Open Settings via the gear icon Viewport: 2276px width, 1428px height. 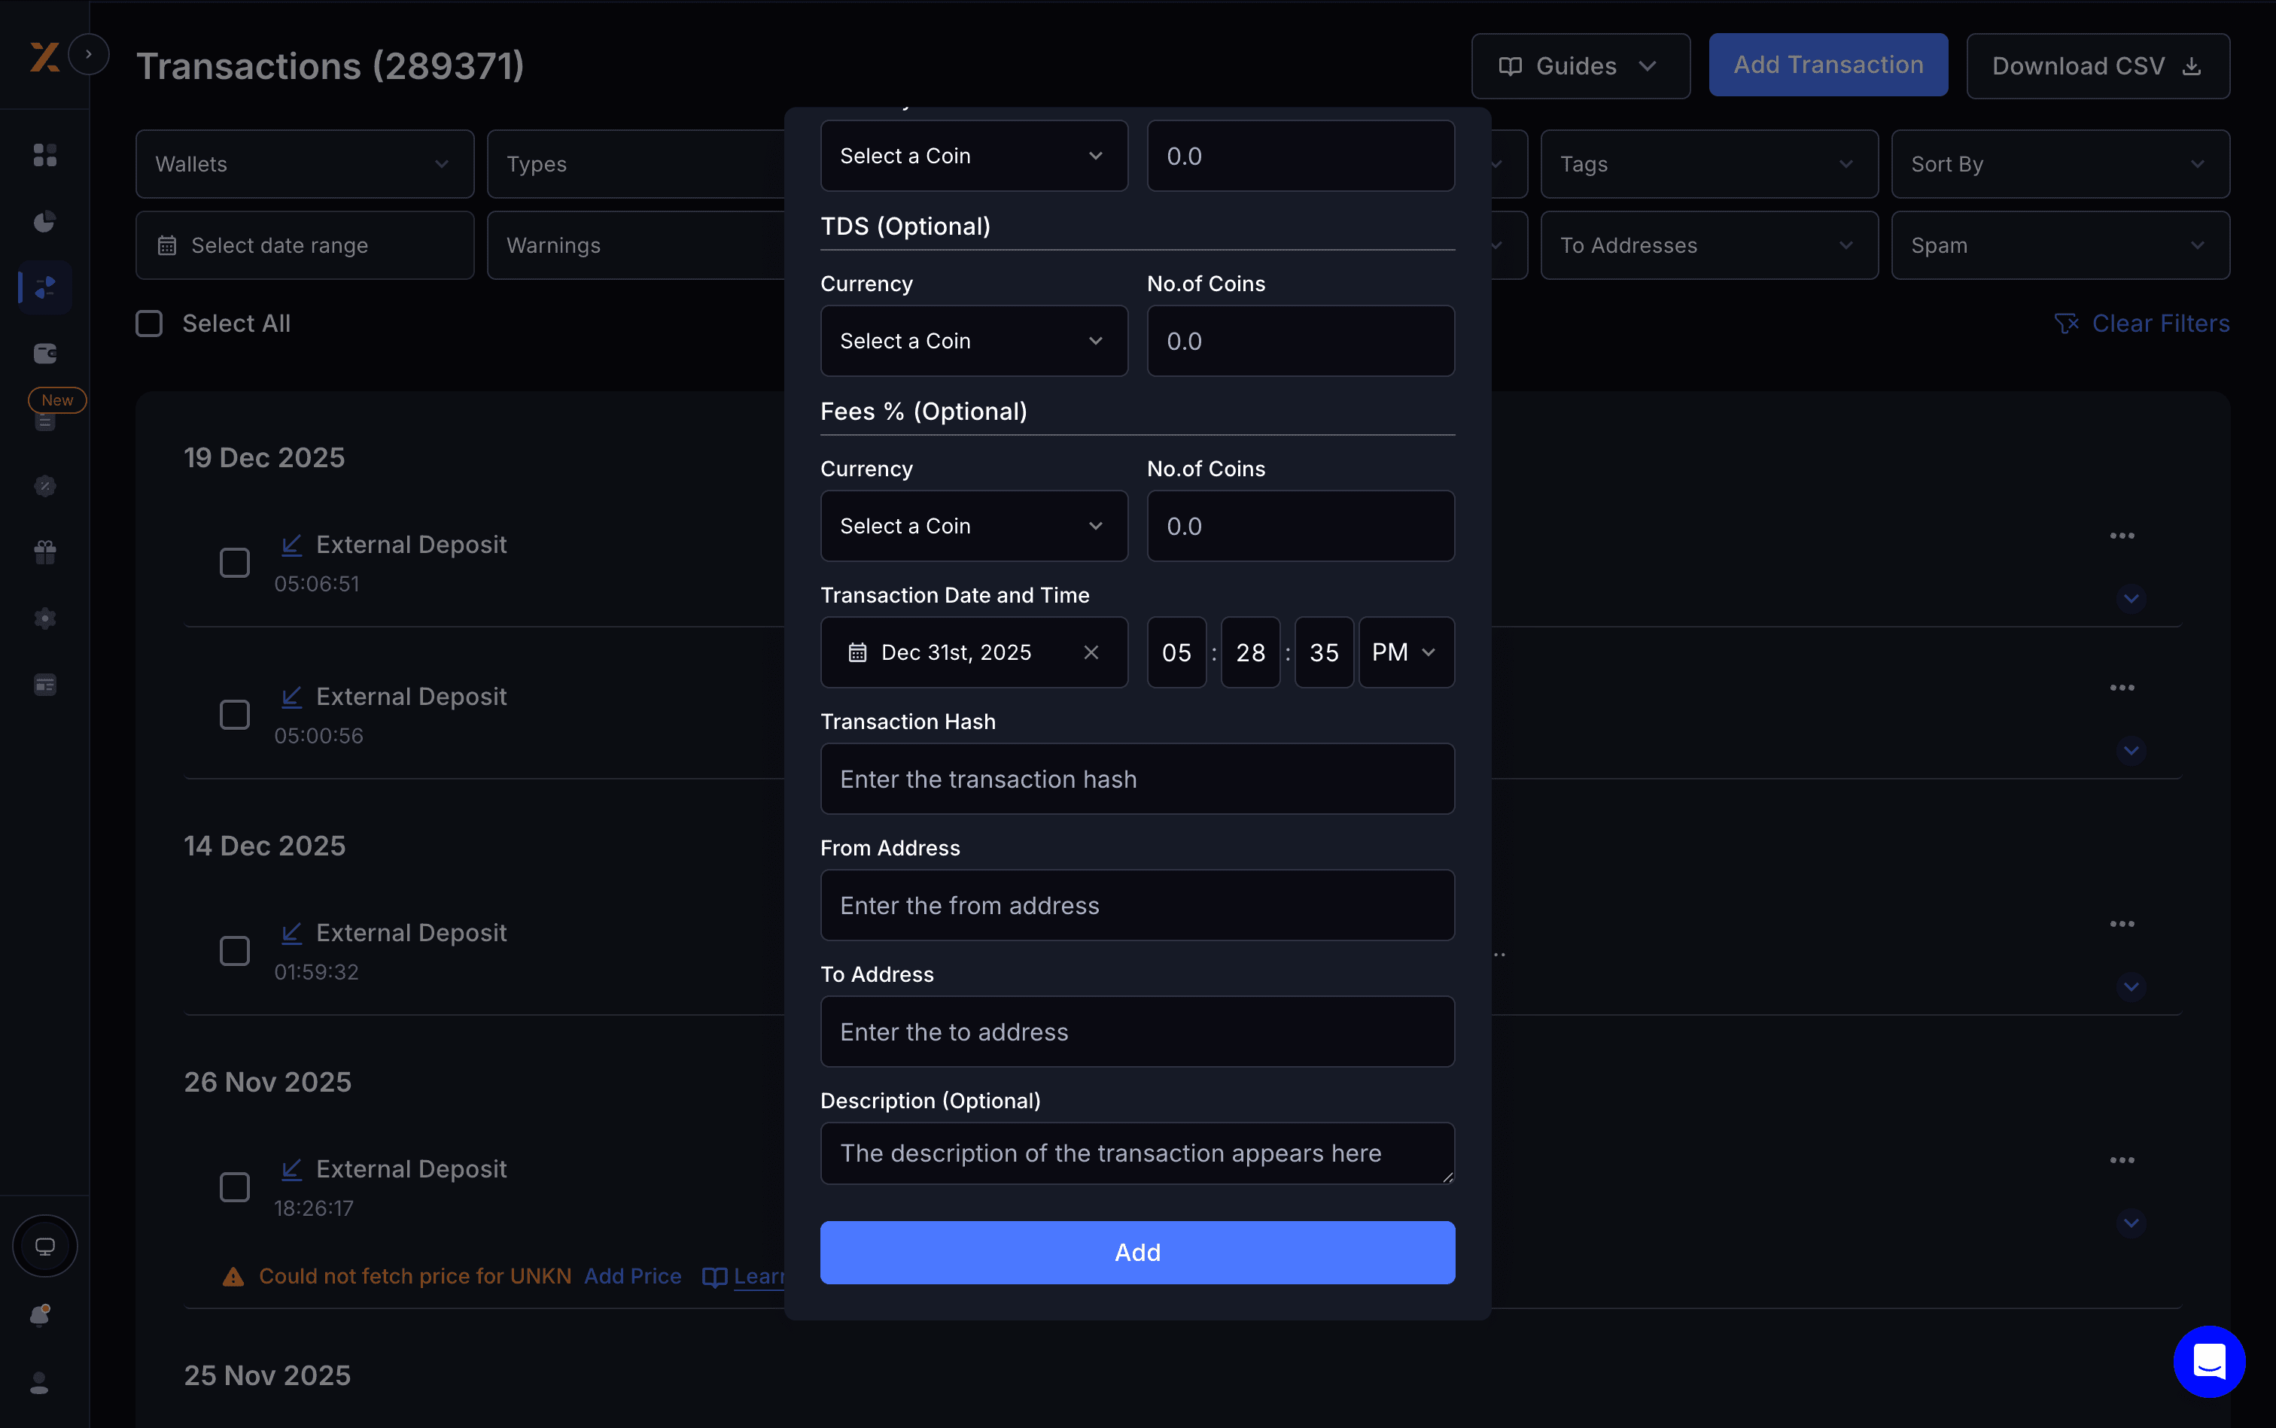[44, 618]
